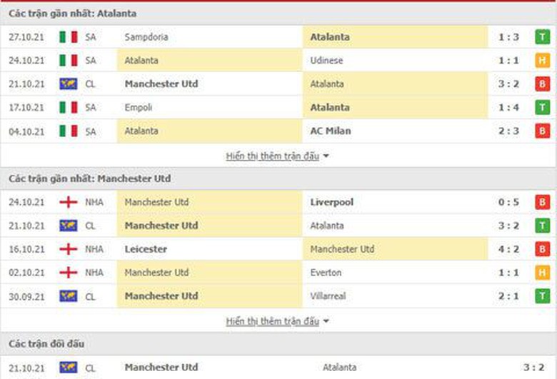Open the Empoli team link
The height and width of the screenshot is (379, 557).
tap(138, 108)
